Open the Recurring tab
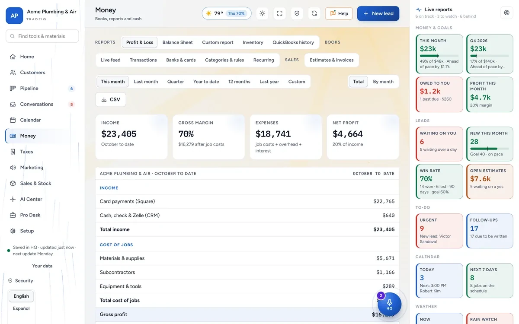This screenshot has width=519, height=324. point(264,60)
